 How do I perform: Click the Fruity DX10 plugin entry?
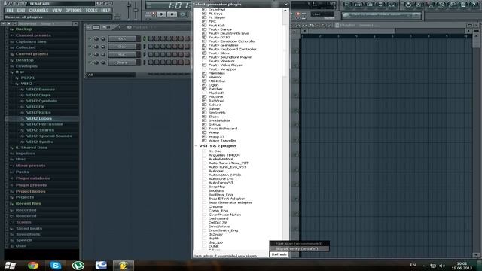(219, 37)
